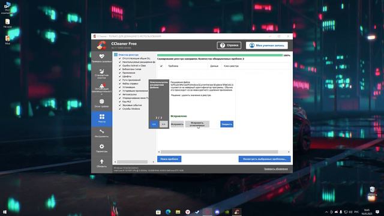Open NVIDIA app from the taskbar
The image size is (384, 216).
(227, 212)
